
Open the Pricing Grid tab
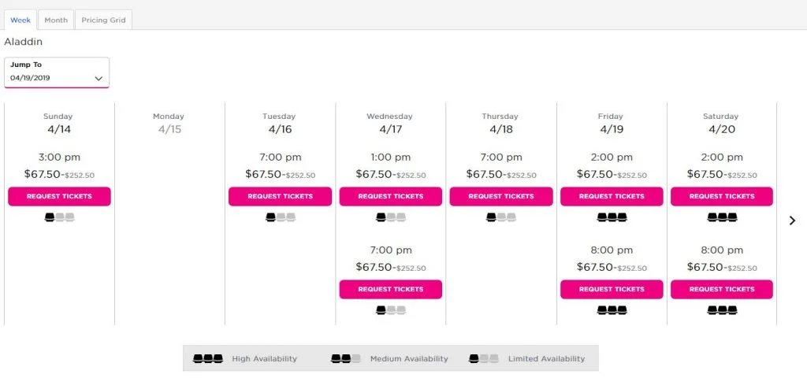pos(103,20)
